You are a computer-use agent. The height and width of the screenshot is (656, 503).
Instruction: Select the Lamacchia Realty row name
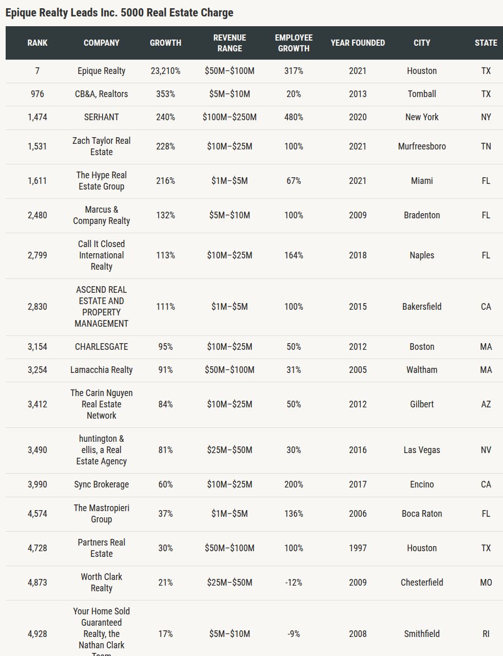tap(101, 370)
